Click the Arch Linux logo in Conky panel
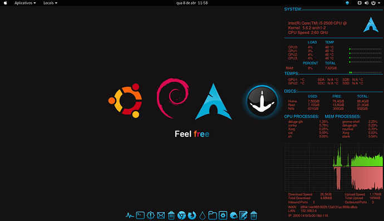384x221 pixels. [x=371, y=24]
